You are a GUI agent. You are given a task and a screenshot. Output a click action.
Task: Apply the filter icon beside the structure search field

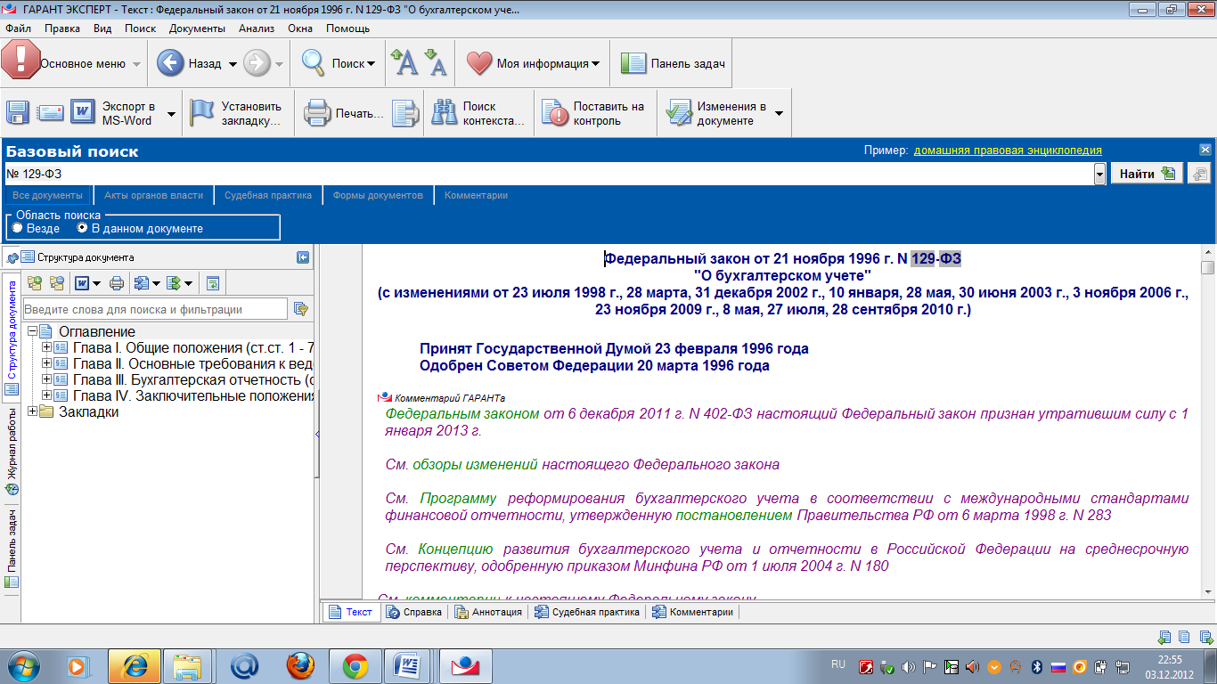(x=300, y=309)
